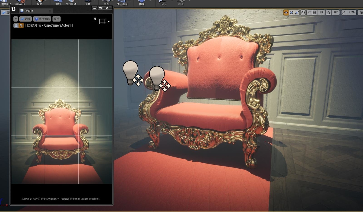Click the Sequencer warning message text
This screenshot has width=363, height=212.
pos(62,199)
